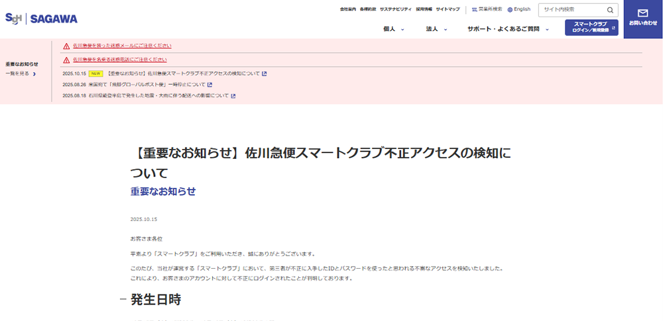Click the search magnifier icon

click(610, 10)
